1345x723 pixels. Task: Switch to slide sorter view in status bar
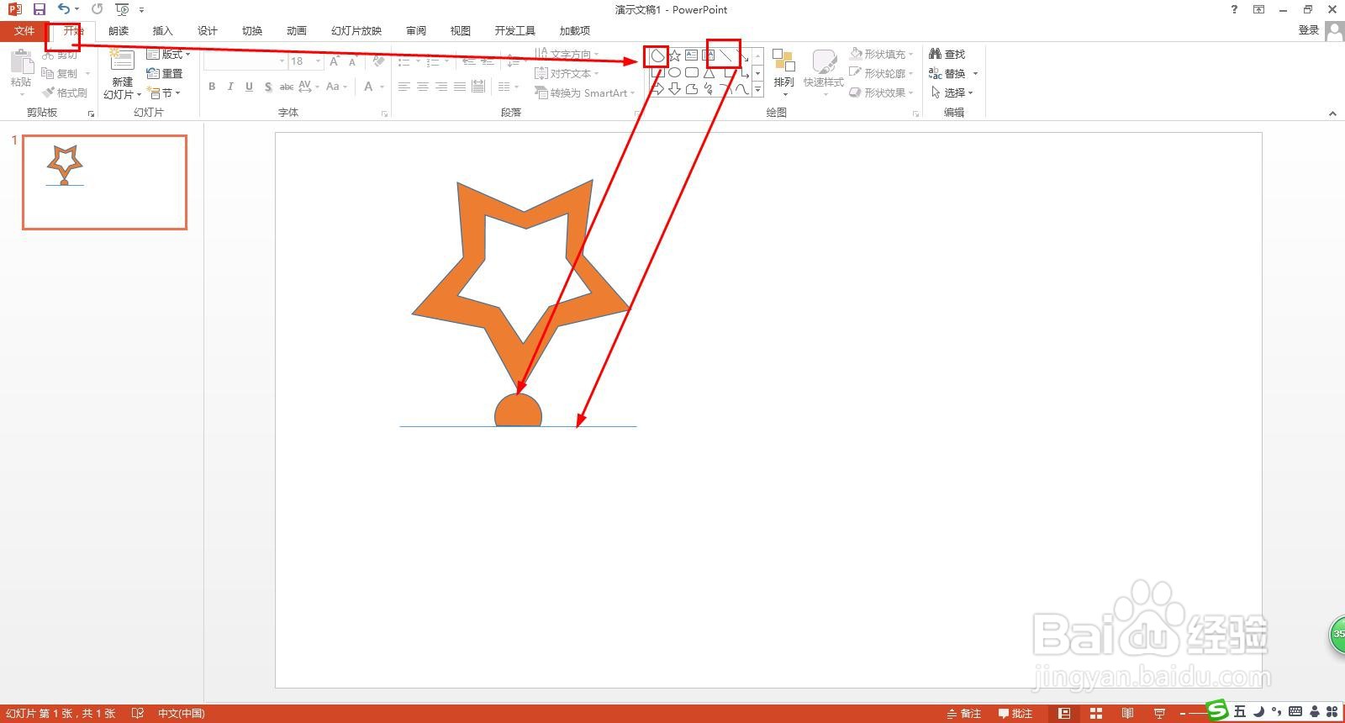point(1095,714)
